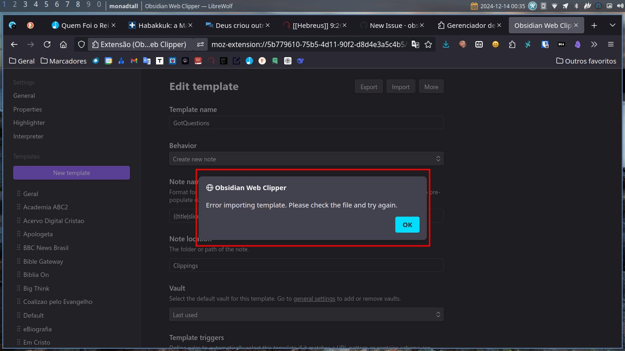This screenshot has width=625, height=351.
Task: Expand the list all tabs chevron
Action: pos(612,26)
